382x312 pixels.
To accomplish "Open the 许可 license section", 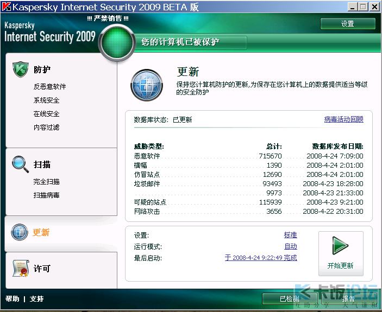I will point(42,269).
